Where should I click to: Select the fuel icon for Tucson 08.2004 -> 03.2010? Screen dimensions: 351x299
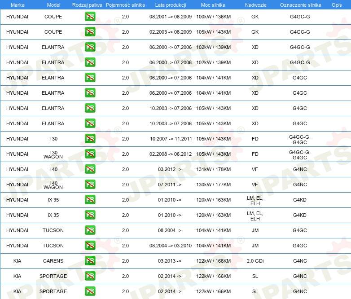pos(90,246)
